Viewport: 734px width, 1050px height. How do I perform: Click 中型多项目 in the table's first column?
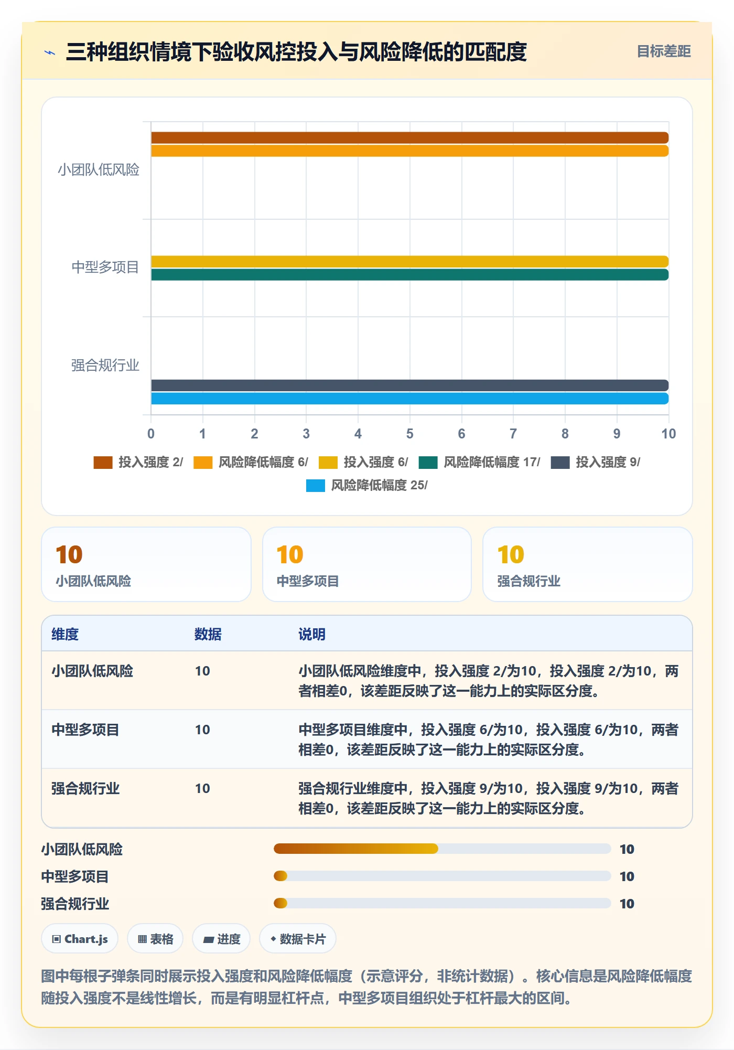click(x=85, y=730)
